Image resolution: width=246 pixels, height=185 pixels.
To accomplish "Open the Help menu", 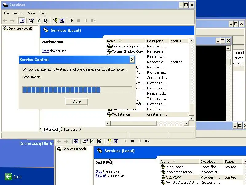I will click(43, 13).
